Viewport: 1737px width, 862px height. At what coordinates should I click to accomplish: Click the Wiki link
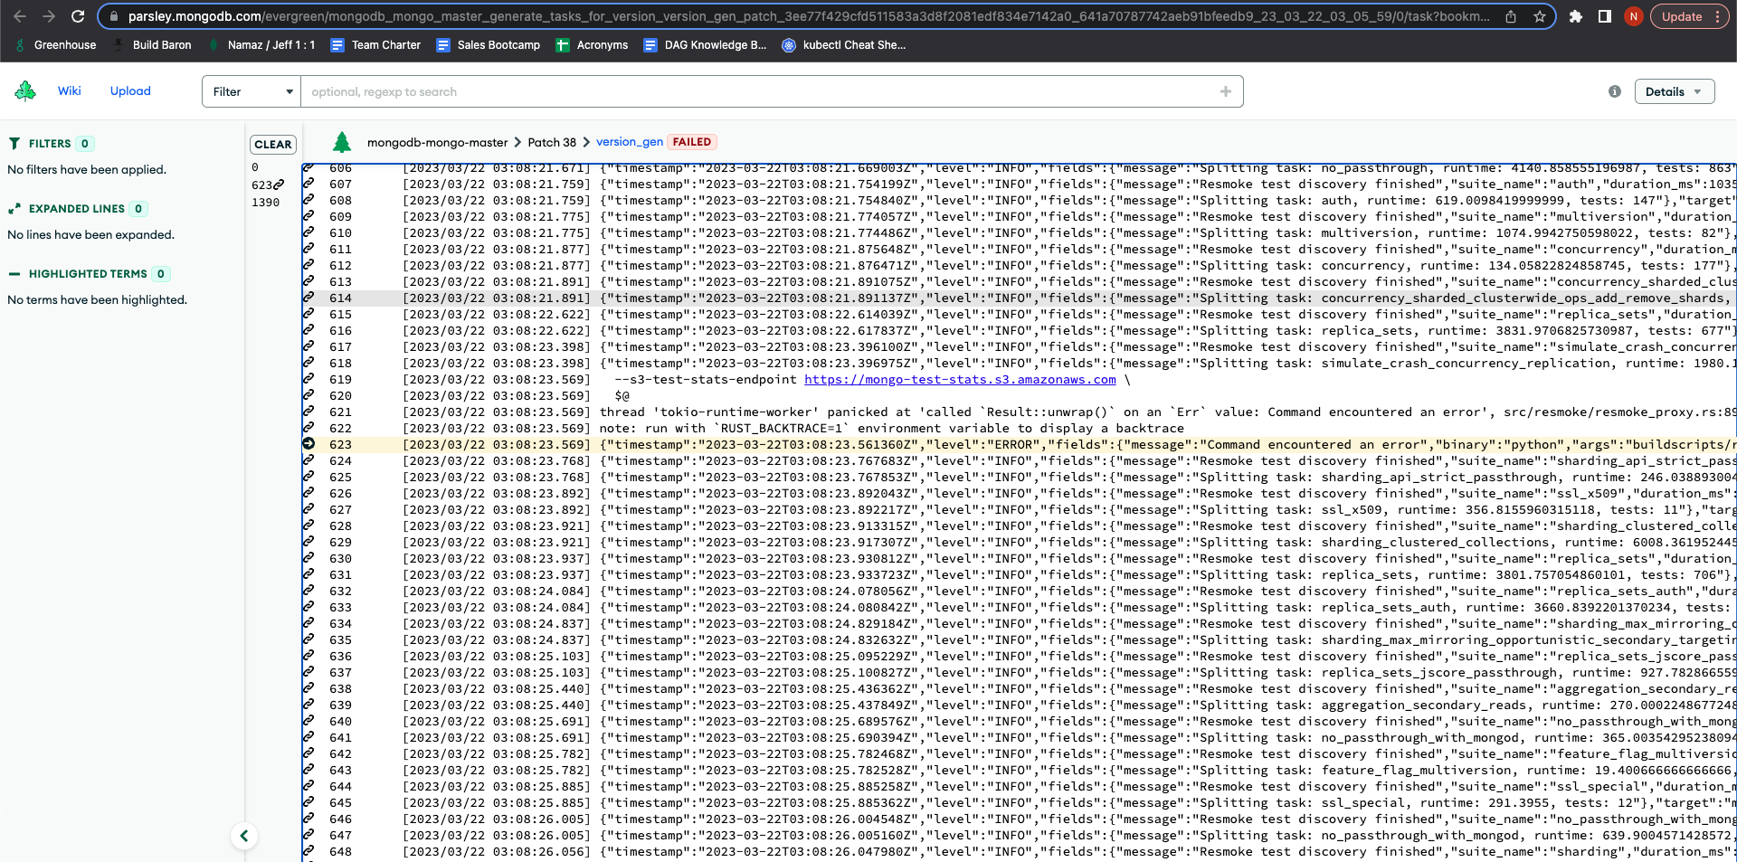[70, 90]
